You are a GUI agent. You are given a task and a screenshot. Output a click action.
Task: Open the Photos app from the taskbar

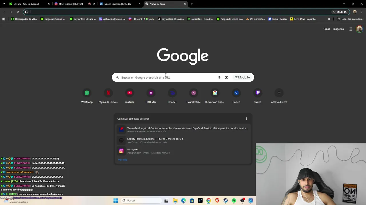pos(251,200)
